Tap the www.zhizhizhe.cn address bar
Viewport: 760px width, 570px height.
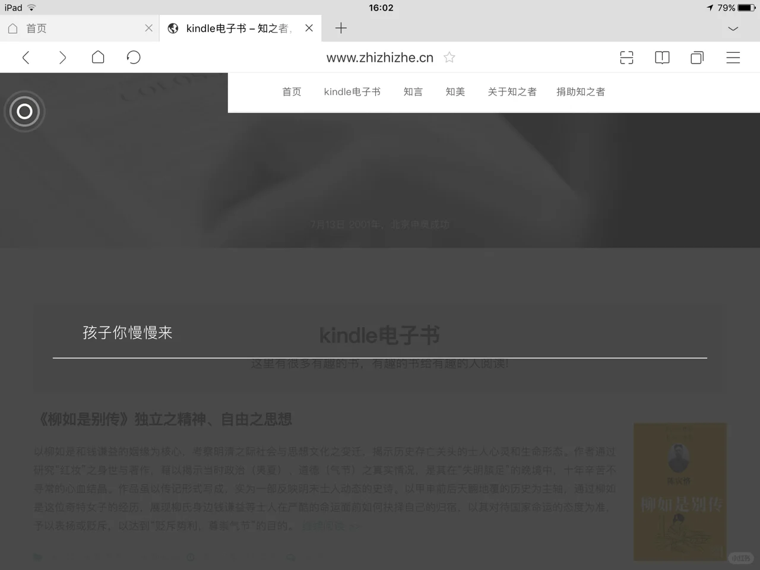[380, 58]
